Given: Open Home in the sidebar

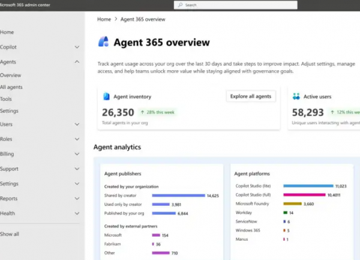Looking at the screenshot, I should point(7,32).
